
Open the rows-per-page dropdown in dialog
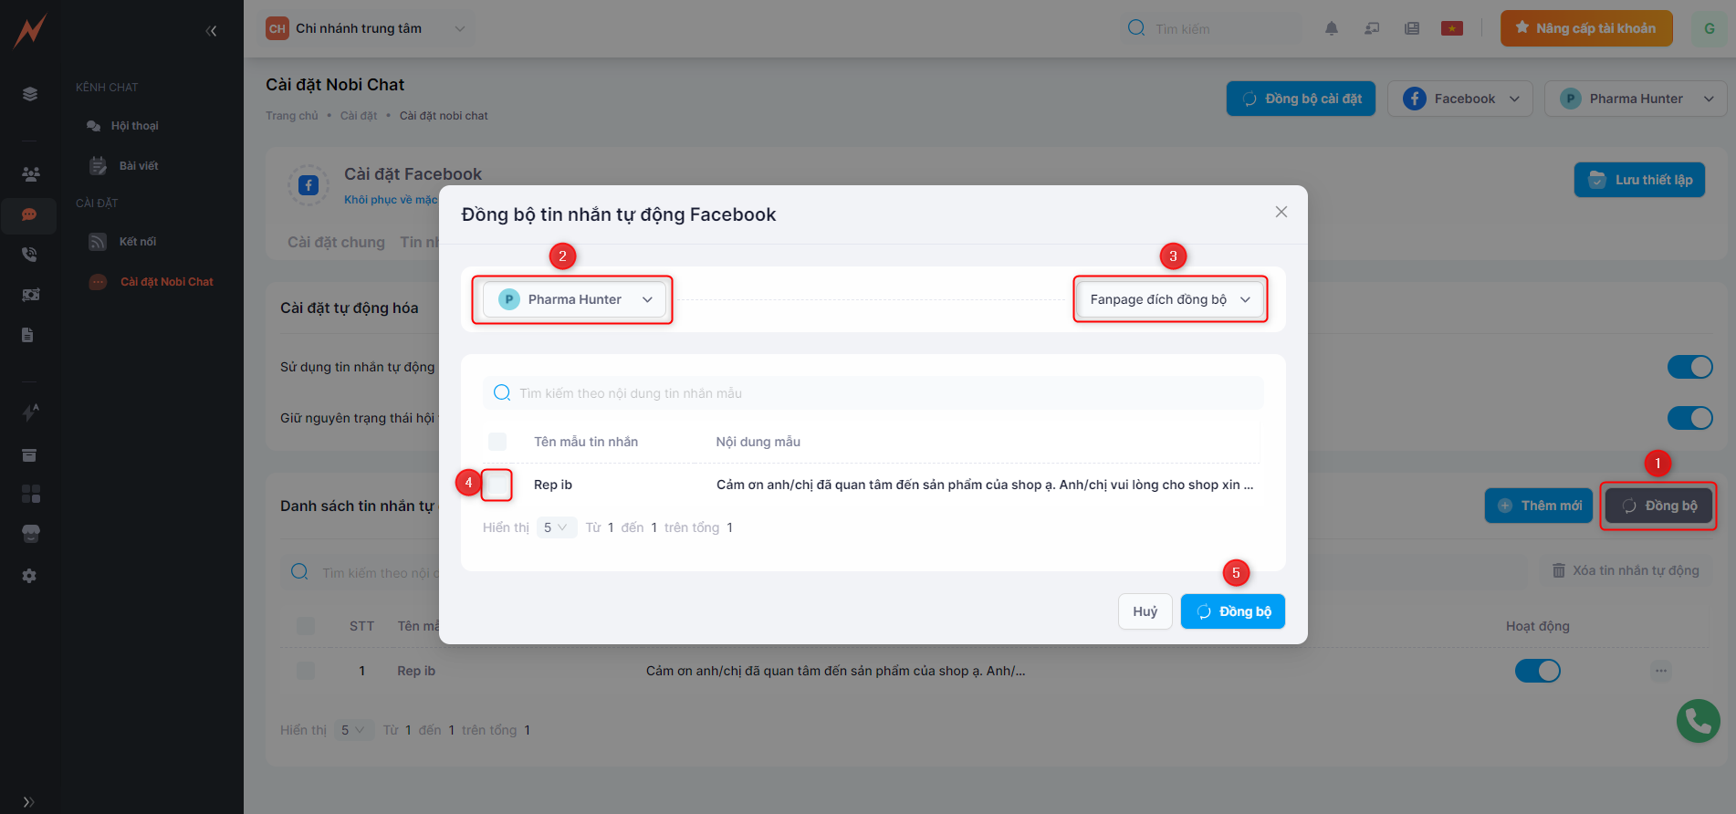pos(556,527)
